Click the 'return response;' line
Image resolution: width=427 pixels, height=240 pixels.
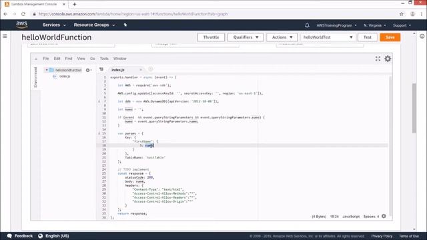pyautogui.click(x=132, y=213)
